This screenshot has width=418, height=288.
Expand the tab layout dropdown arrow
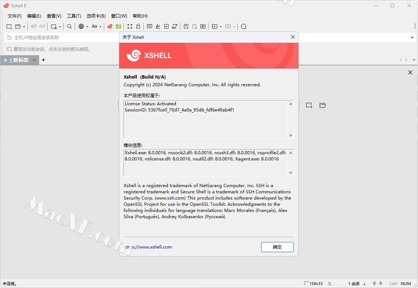pos(234,27)
